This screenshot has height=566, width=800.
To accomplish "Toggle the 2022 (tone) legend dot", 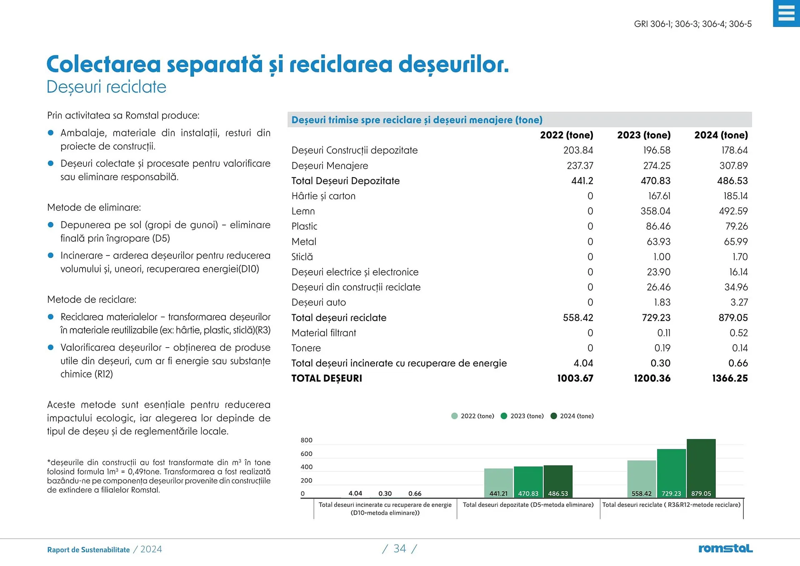I will pyautogui.click(x=455, y=416).
